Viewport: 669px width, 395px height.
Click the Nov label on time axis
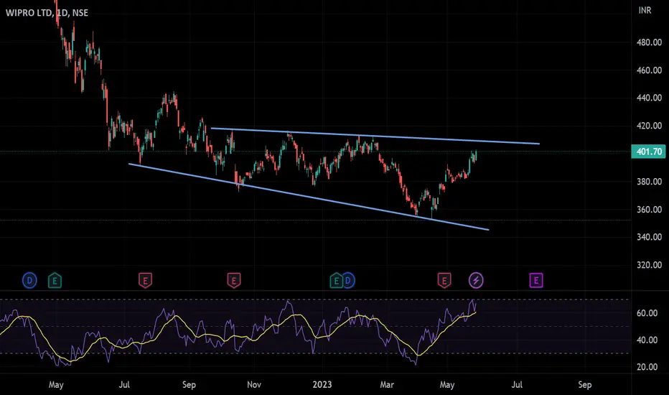254,385
